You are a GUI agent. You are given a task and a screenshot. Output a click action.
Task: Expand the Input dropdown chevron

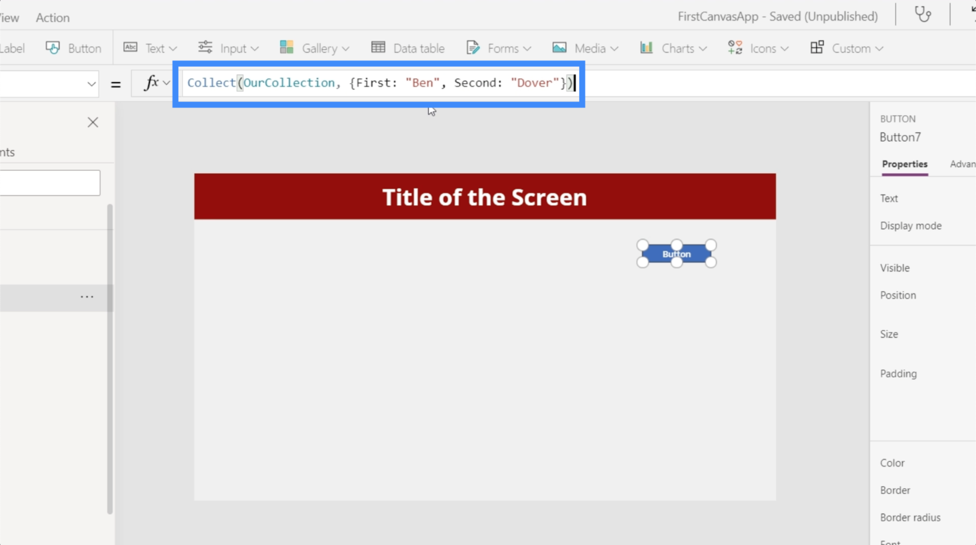(254, 49)
